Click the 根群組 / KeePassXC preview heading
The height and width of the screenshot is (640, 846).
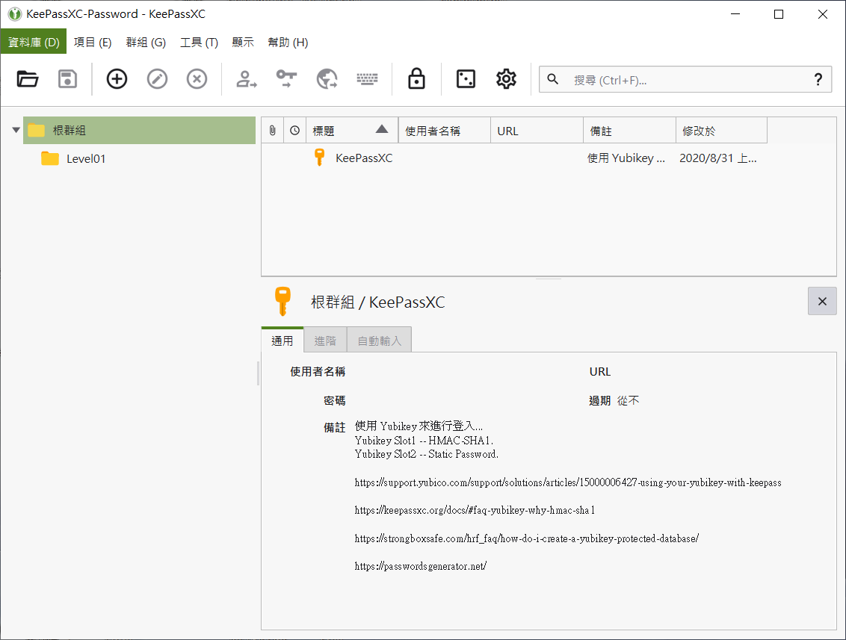pyautogui.click(x=377, y=302)
